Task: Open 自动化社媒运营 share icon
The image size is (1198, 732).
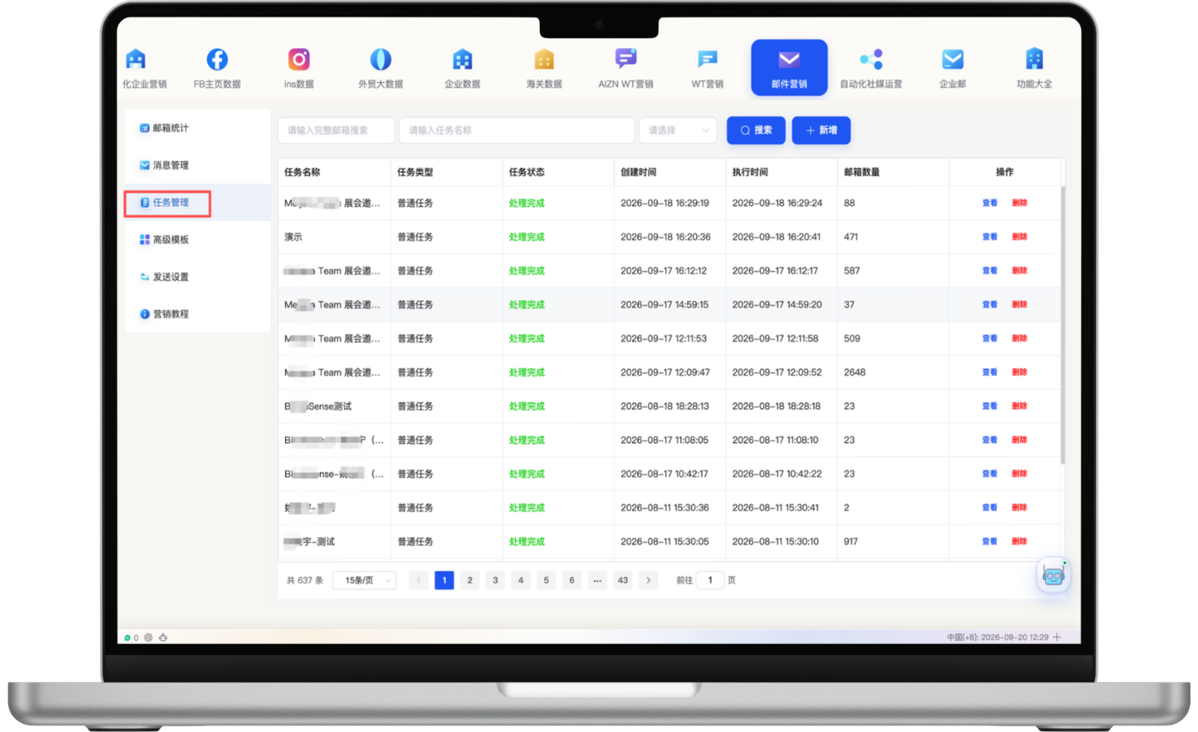Action: (871, 59)
